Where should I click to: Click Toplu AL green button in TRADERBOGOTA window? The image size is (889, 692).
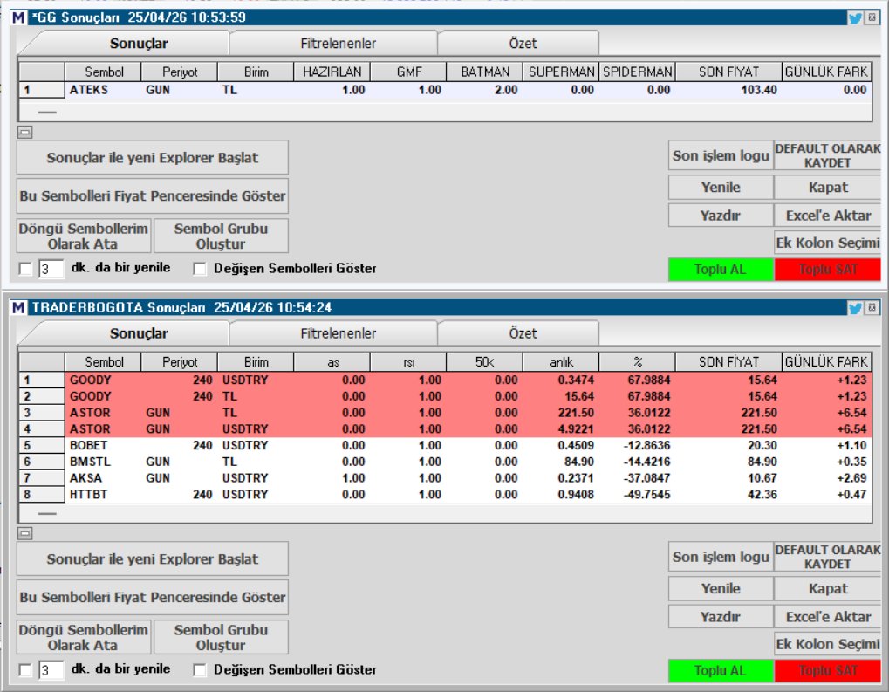coord(721,670)
